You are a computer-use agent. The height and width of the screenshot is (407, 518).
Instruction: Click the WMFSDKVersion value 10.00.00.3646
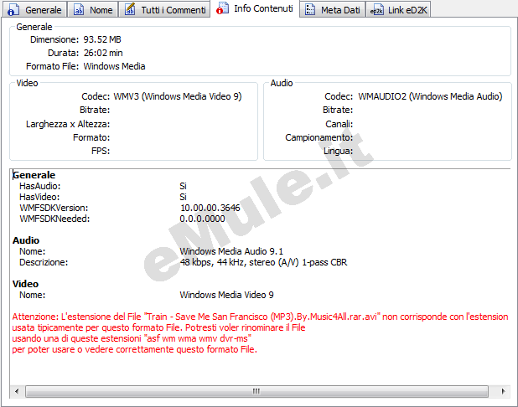pyautogui.click(x=210, y=208)
